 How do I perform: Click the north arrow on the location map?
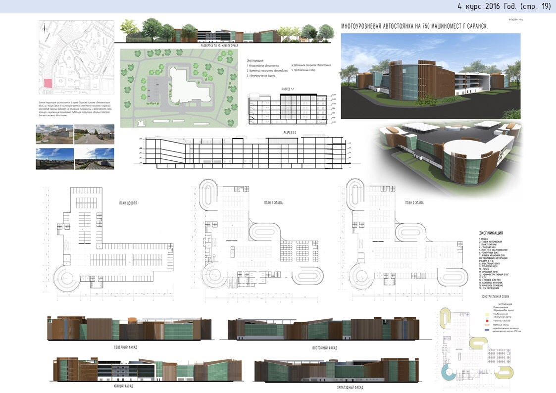pyautogui.click(x=45, y=29)
